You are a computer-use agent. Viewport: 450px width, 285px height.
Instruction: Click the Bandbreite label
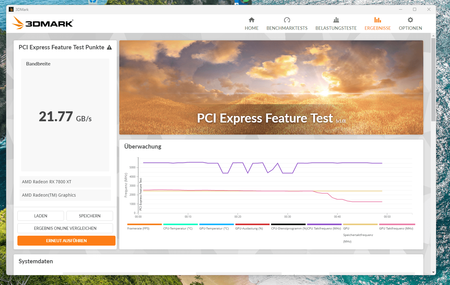click(x=38, y=64)
